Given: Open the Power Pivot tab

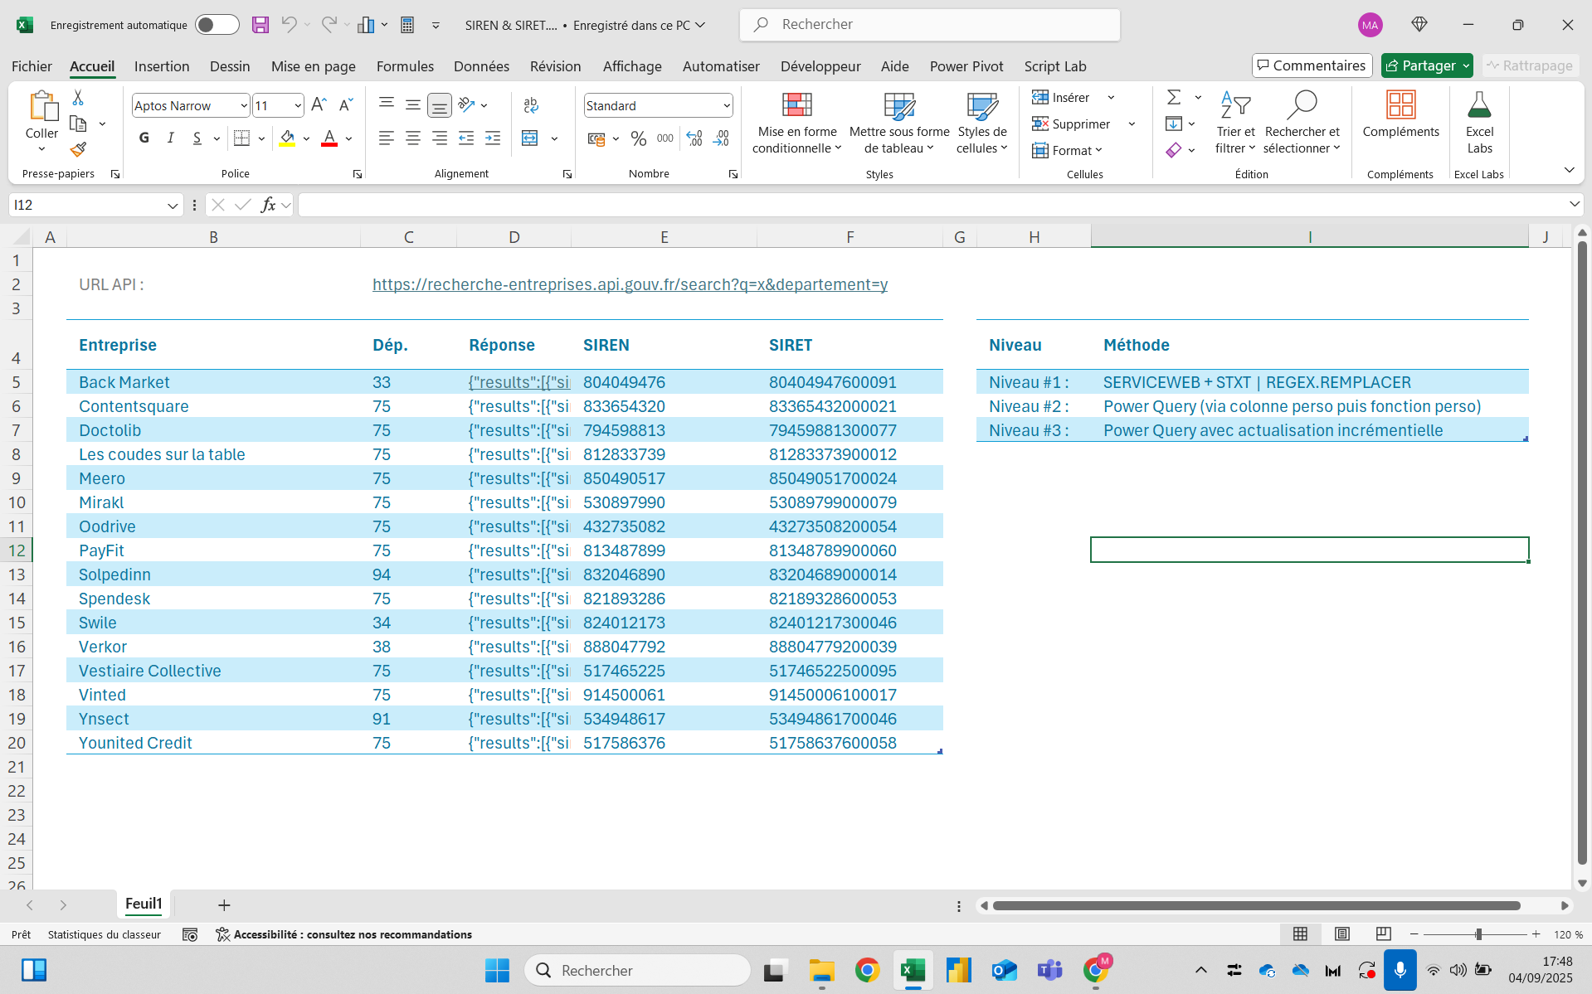Looking at the screenshot, I should 966,66.
